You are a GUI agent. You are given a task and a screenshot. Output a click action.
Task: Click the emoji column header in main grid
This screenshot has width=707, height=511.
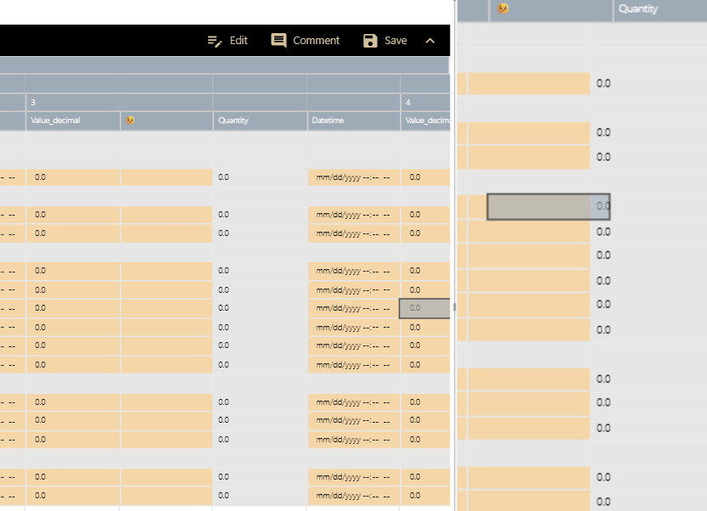(166, 121)
